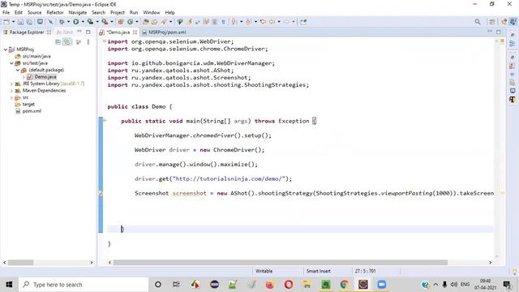The height and width of the screenshot is (292, 519).
Task: Open the Source menu
Action: (34, 12)
